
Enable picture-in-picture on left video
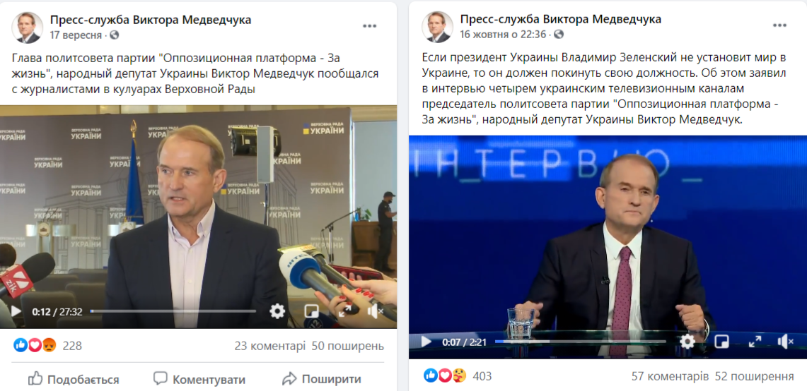311,311
